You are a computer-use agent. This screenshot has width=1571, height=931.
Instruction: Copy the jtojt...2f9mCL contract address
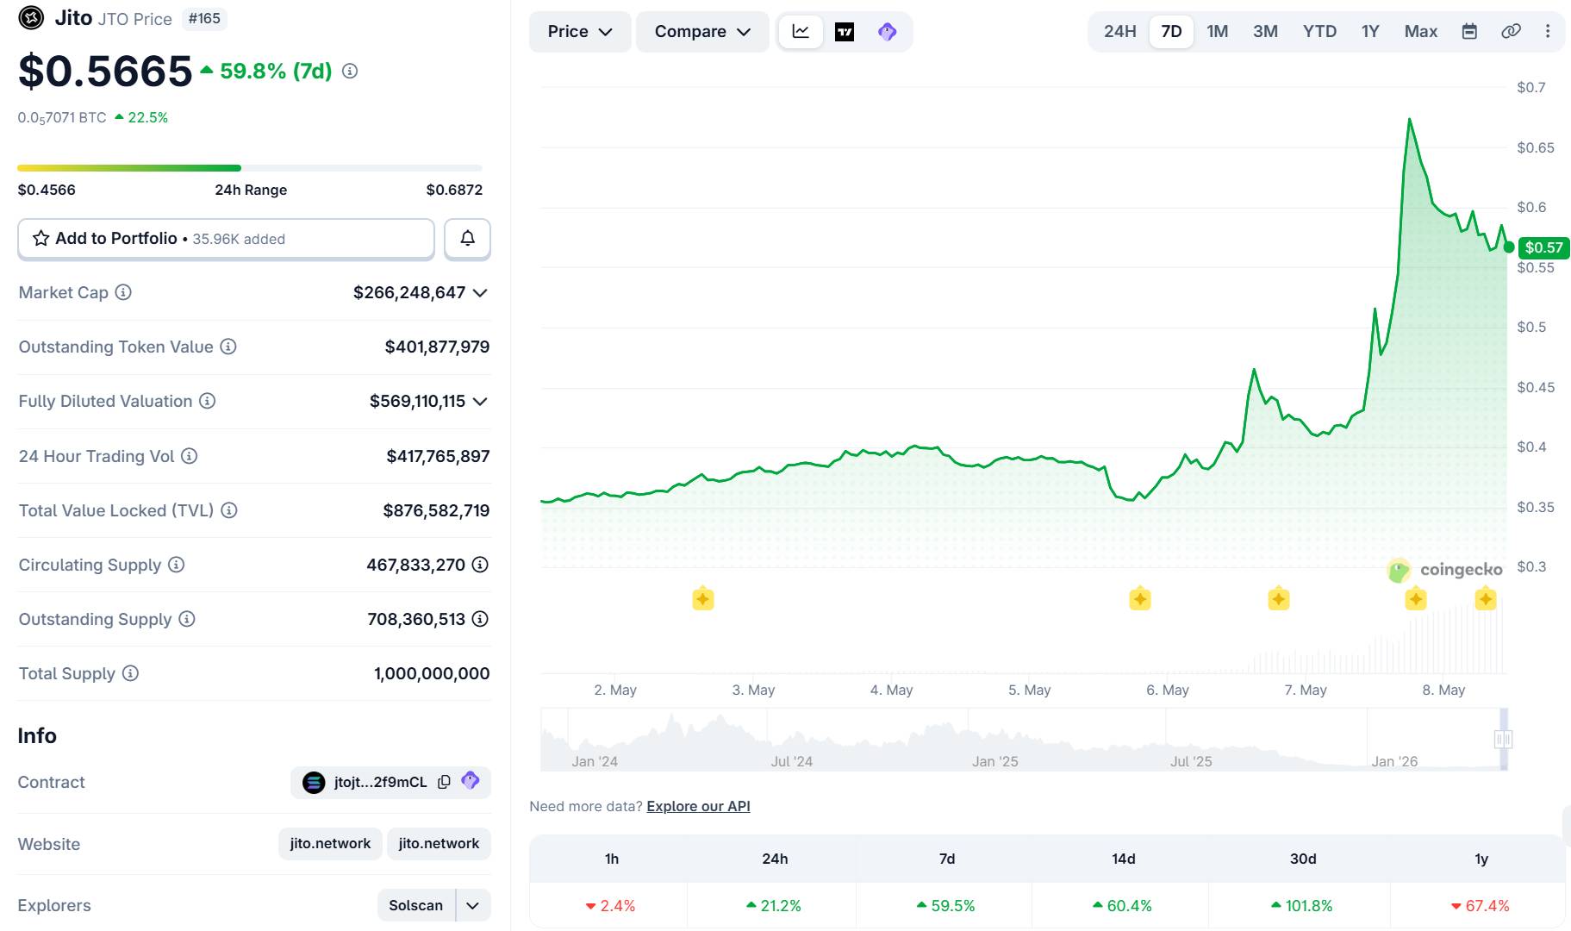click(444, 782)
